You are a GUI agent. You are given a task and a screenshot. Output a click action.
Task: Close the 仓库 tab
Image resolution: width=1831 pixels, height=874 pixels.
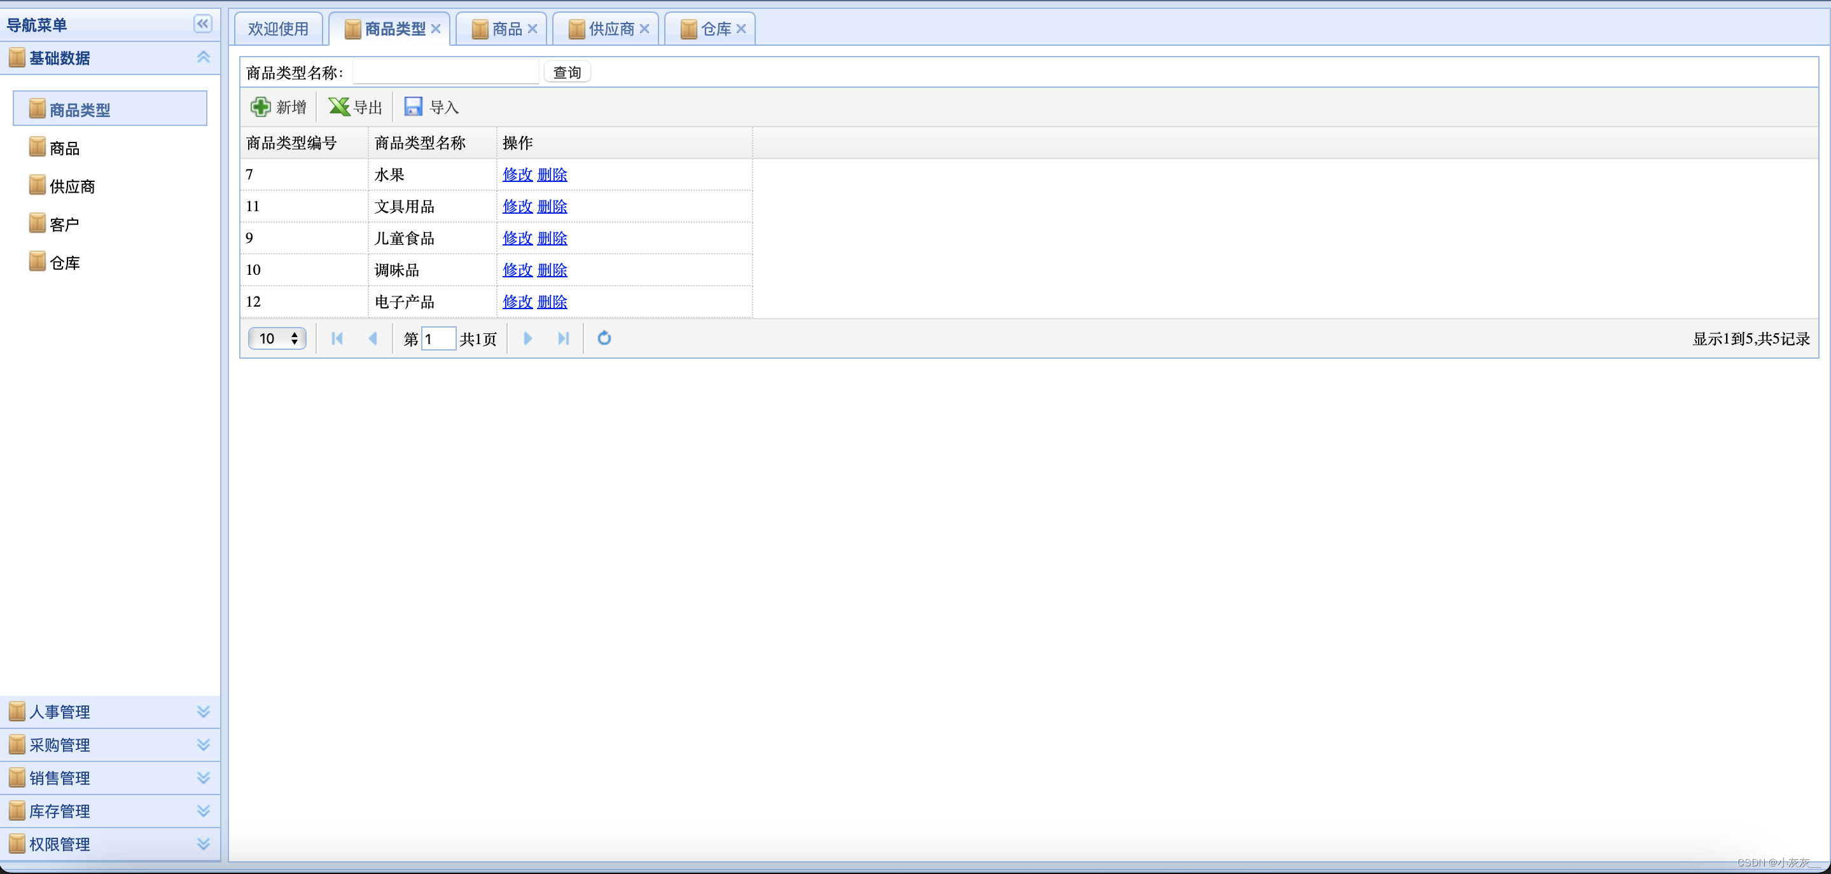[x=741, y=29]
